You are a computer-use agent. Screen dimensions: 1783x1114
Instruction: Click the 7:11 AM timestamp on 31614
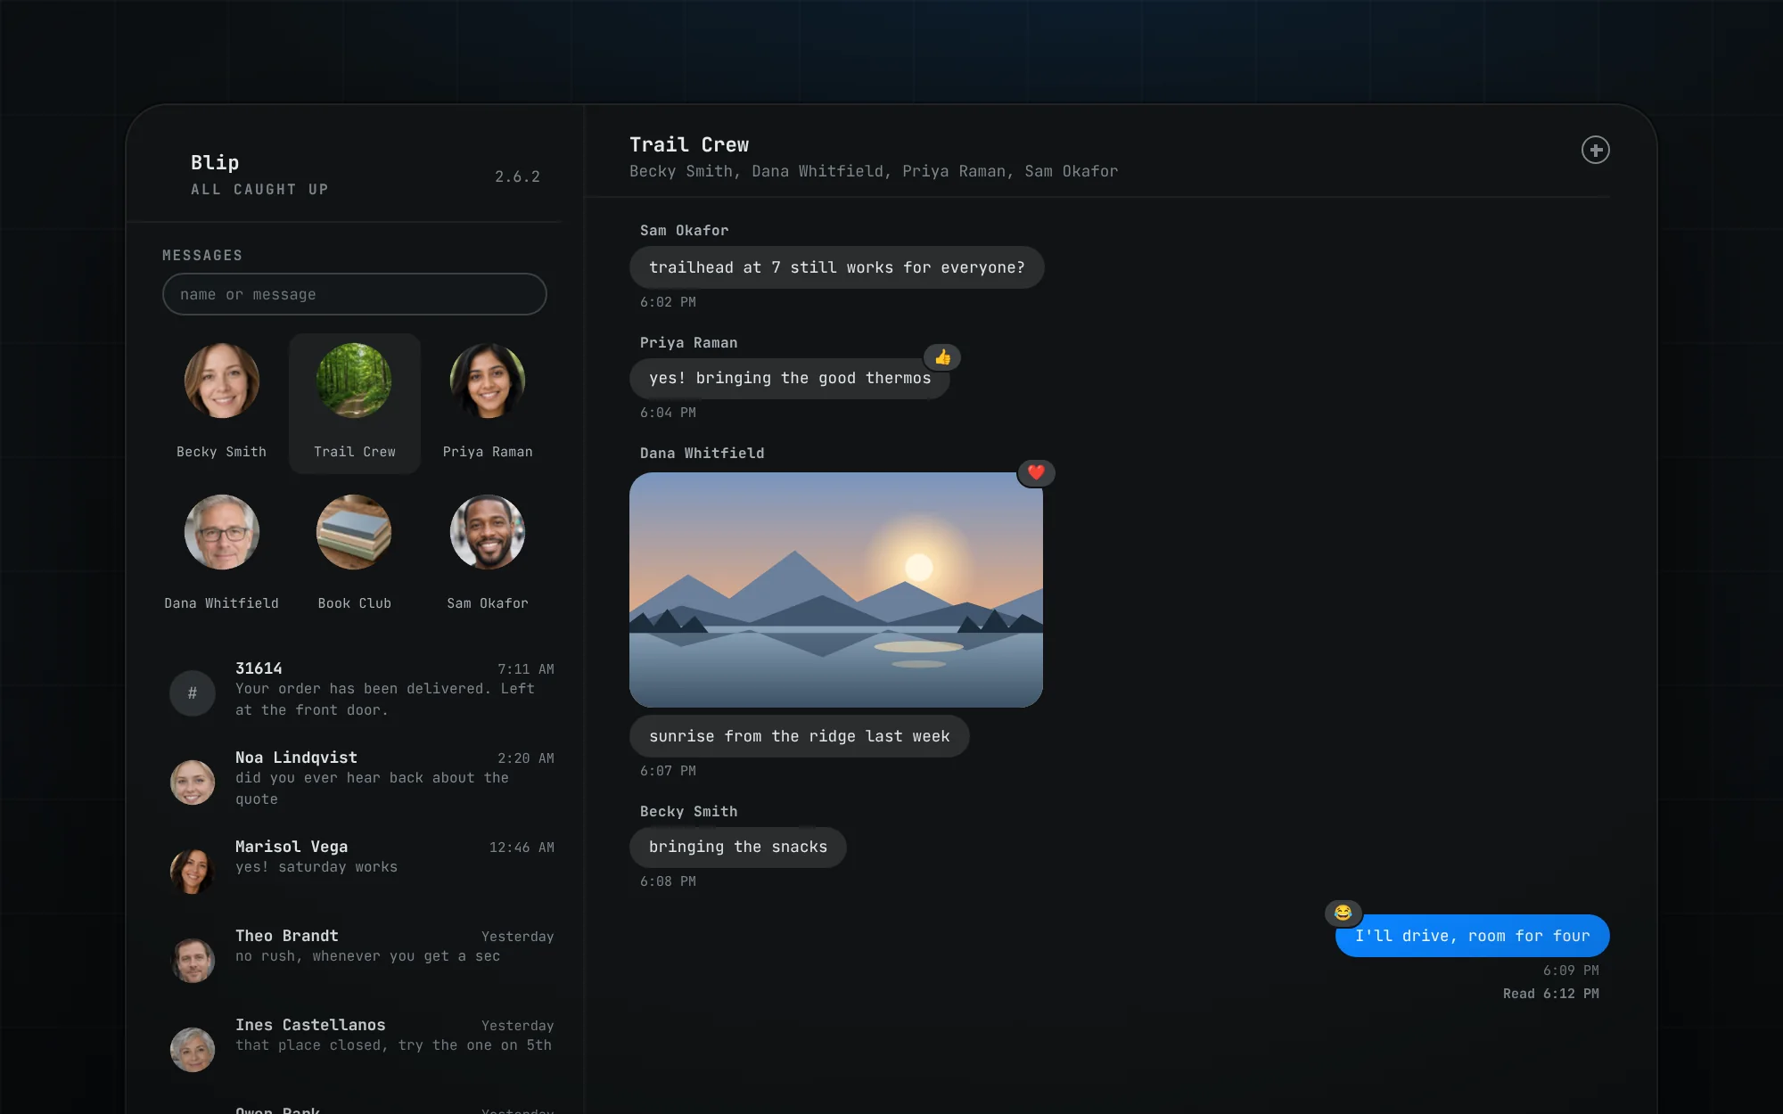pos(526,669)
